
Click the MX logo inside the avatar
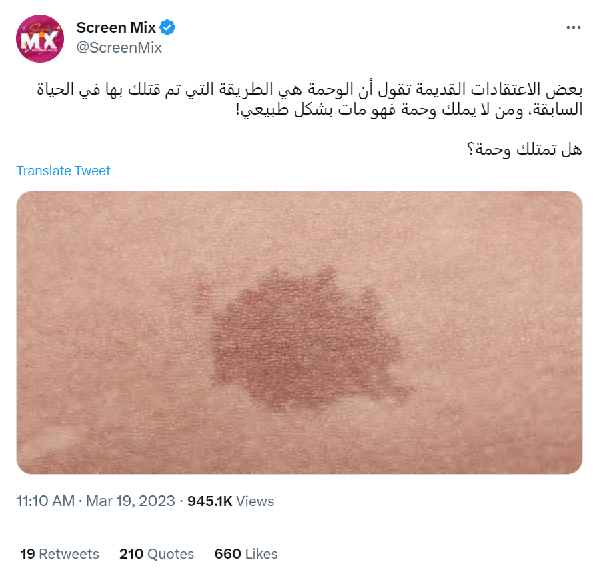(x=39, y=39)
